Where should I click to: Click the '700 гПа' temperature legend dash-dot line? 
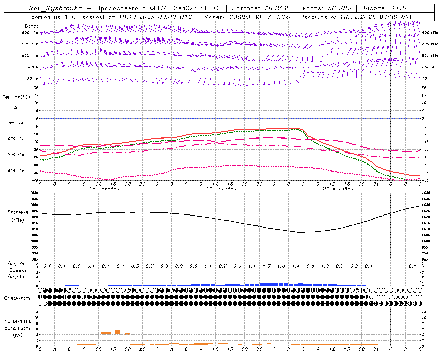16,159
